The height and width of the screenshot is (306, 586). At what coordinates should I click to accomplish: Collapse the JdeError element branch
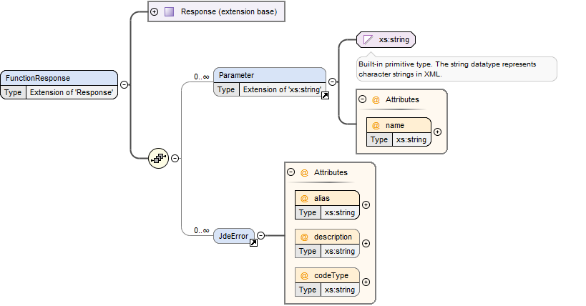point(260,235)
